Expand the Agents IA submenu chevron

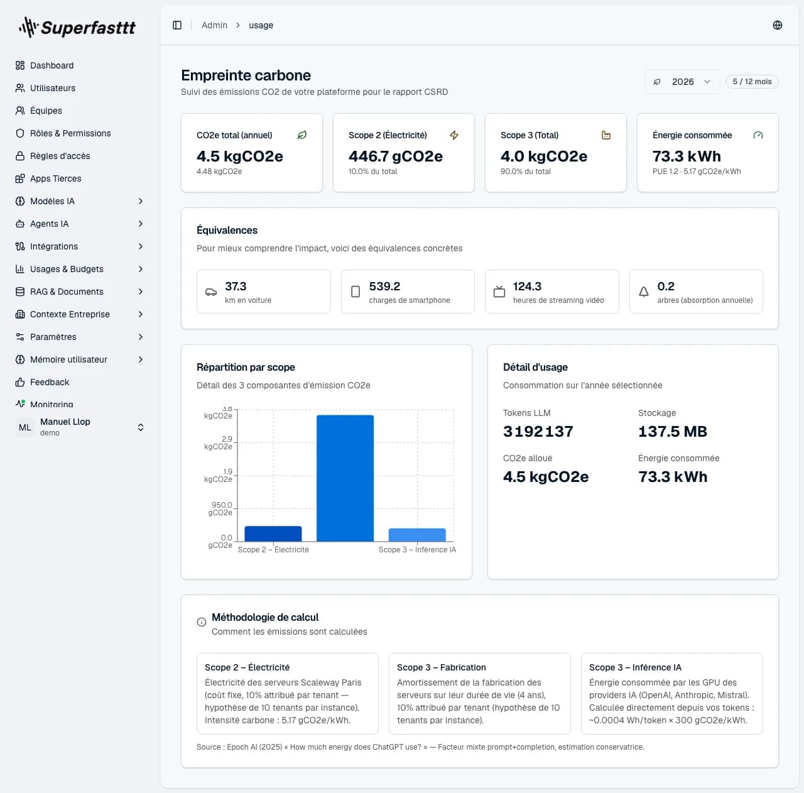pos(141,224)
